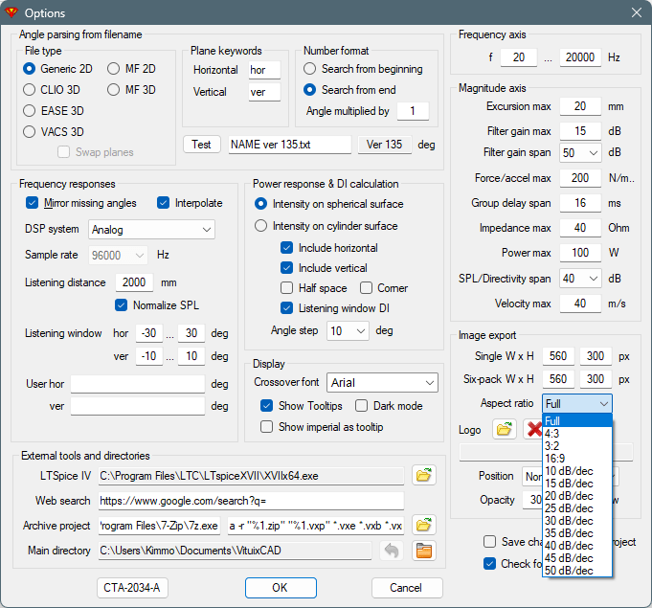Open the Filter gain span dropdown
The width and height of the screenshot is (652, 608).
580,152
